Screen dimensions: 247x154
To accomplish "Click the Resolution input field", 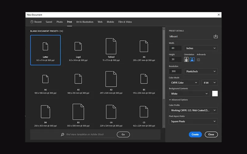I will pyautogui.click(x=175, y=71).
